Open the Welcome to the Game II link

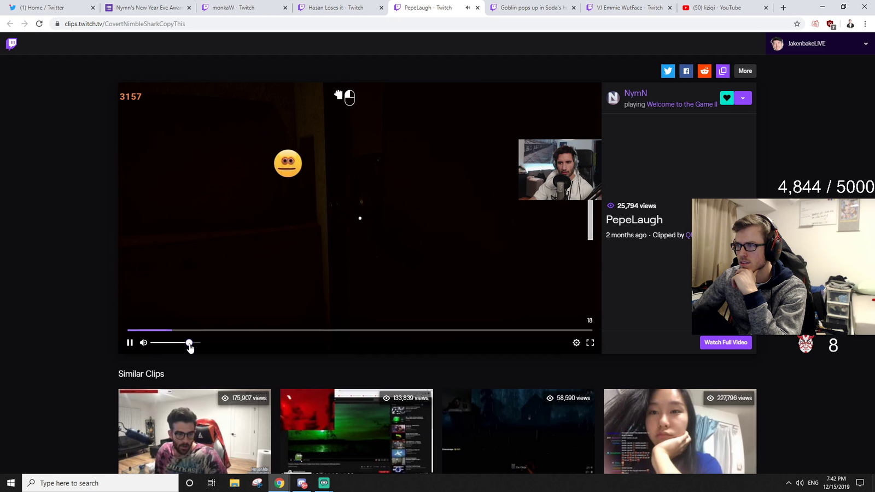pyautogui.click(x=682, y=104)
